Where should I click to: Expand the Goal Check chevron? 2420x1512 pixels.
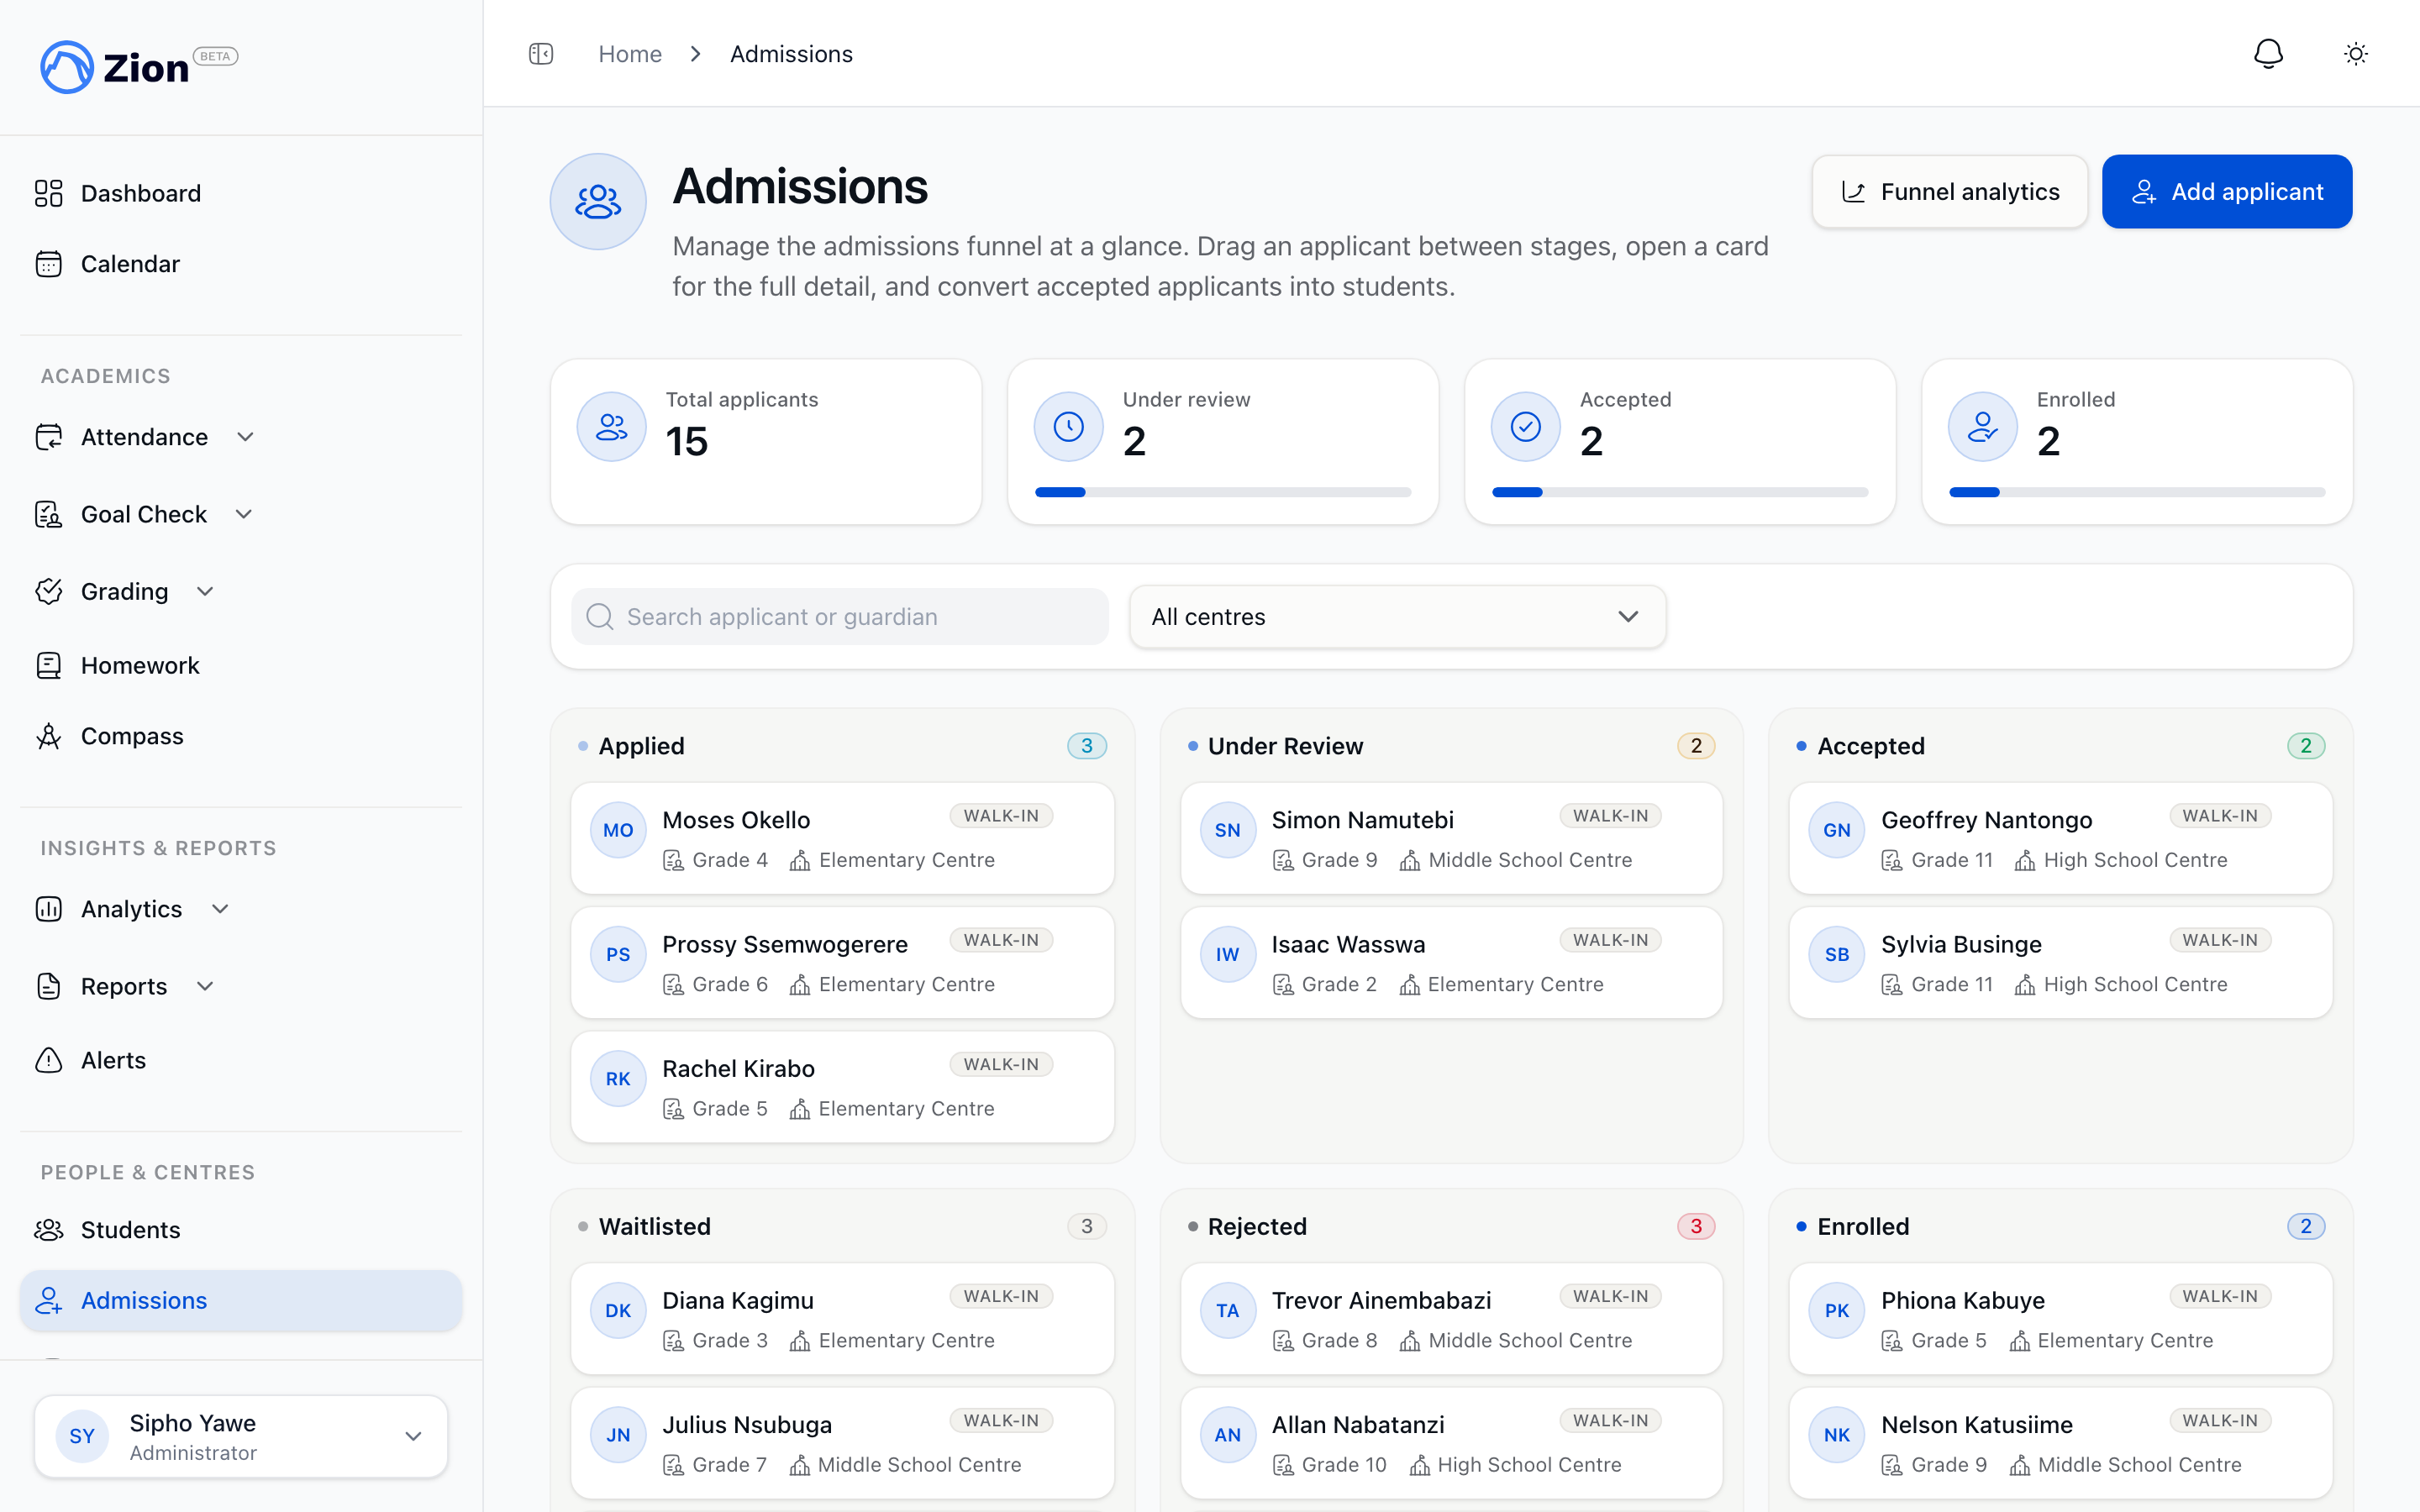click(244, 514)
